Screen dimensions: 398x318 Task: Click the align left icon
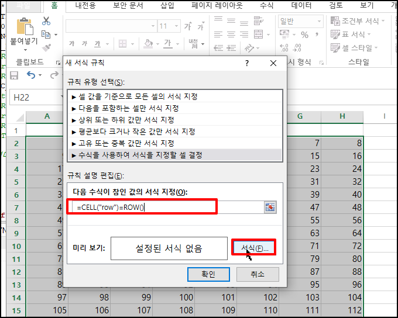(x=218, y=34)
